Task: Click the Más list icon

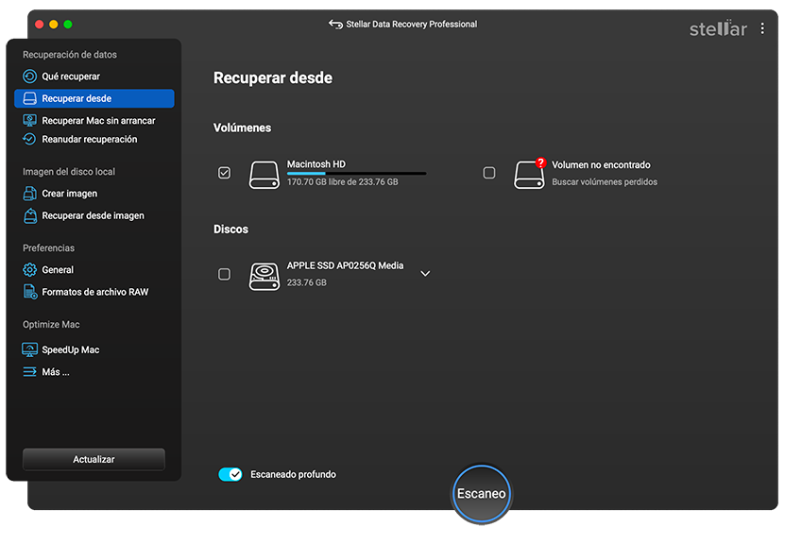Action: (29, 372)
